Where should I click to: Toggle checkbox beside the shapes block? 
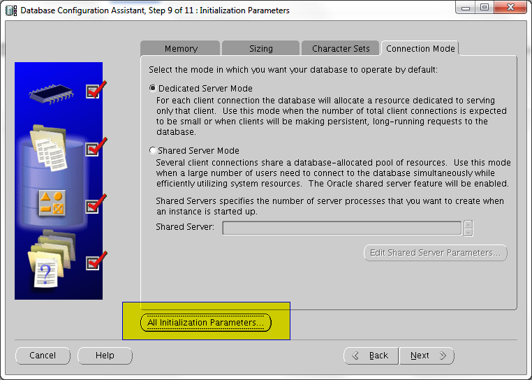(x=93, y=206)
